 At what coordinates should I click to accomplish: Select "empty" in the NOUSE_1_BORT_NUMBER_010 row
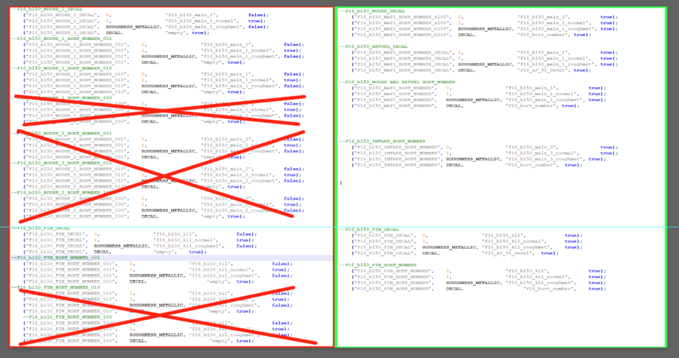(x=213, y=92)
